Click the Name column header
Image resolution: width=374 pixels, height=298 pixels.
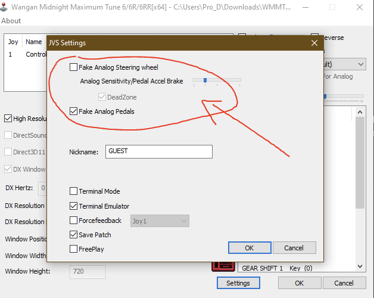[34, 42]
